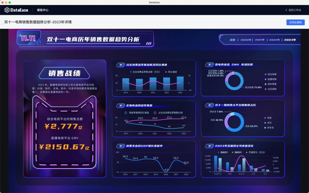Click the page title 双十一电商销售数据趋势分析-2023年详情
The width and height of the screenshot is (309, 193).
click(x=38, y=22)
